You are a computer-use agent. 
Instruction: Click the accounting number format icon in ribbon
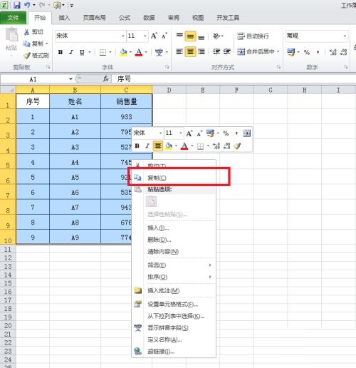pos(290,52)
